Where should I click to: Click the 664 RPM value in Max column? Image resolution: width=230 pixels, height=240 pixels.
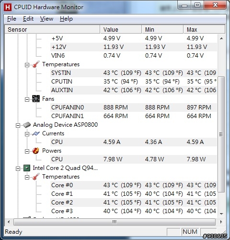pos(199,116)
